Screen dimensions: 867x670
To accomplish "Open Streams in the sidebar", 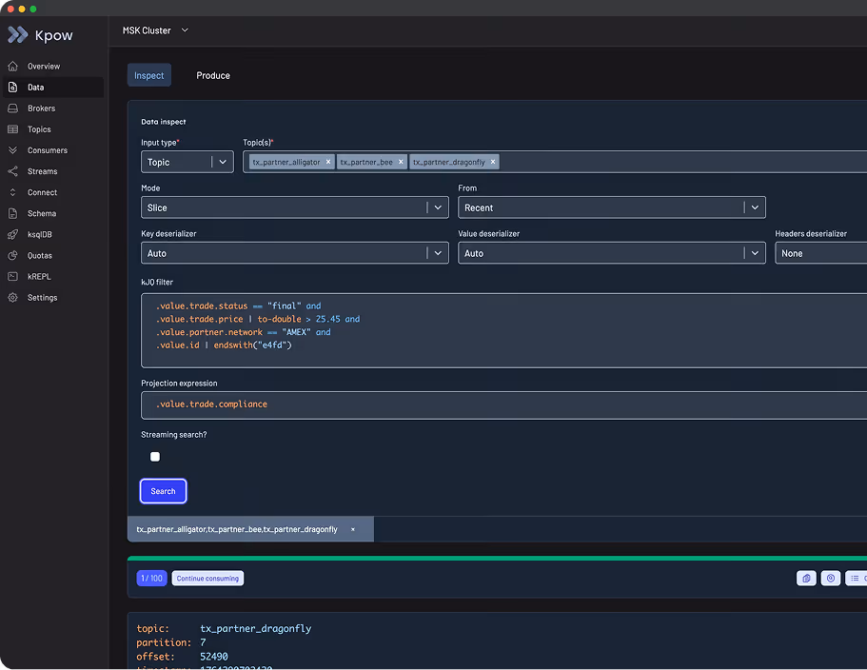I will (x=53, y=171).
